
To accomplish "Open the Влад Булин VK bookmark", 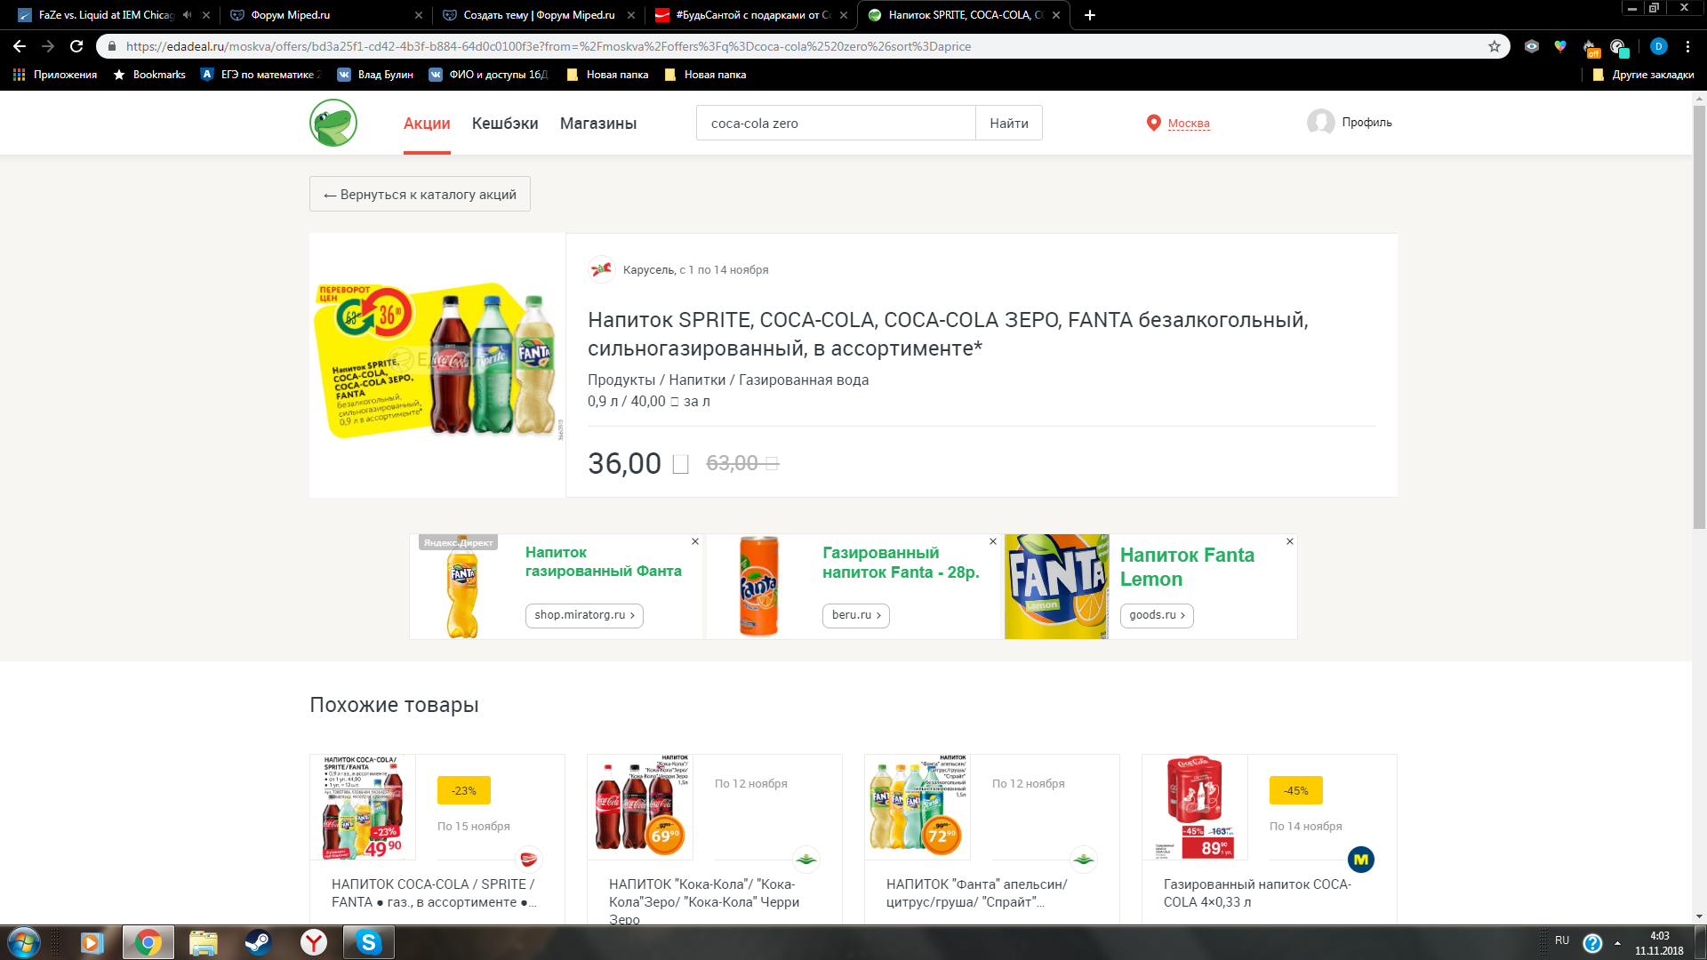I will [x=375, y=75].
